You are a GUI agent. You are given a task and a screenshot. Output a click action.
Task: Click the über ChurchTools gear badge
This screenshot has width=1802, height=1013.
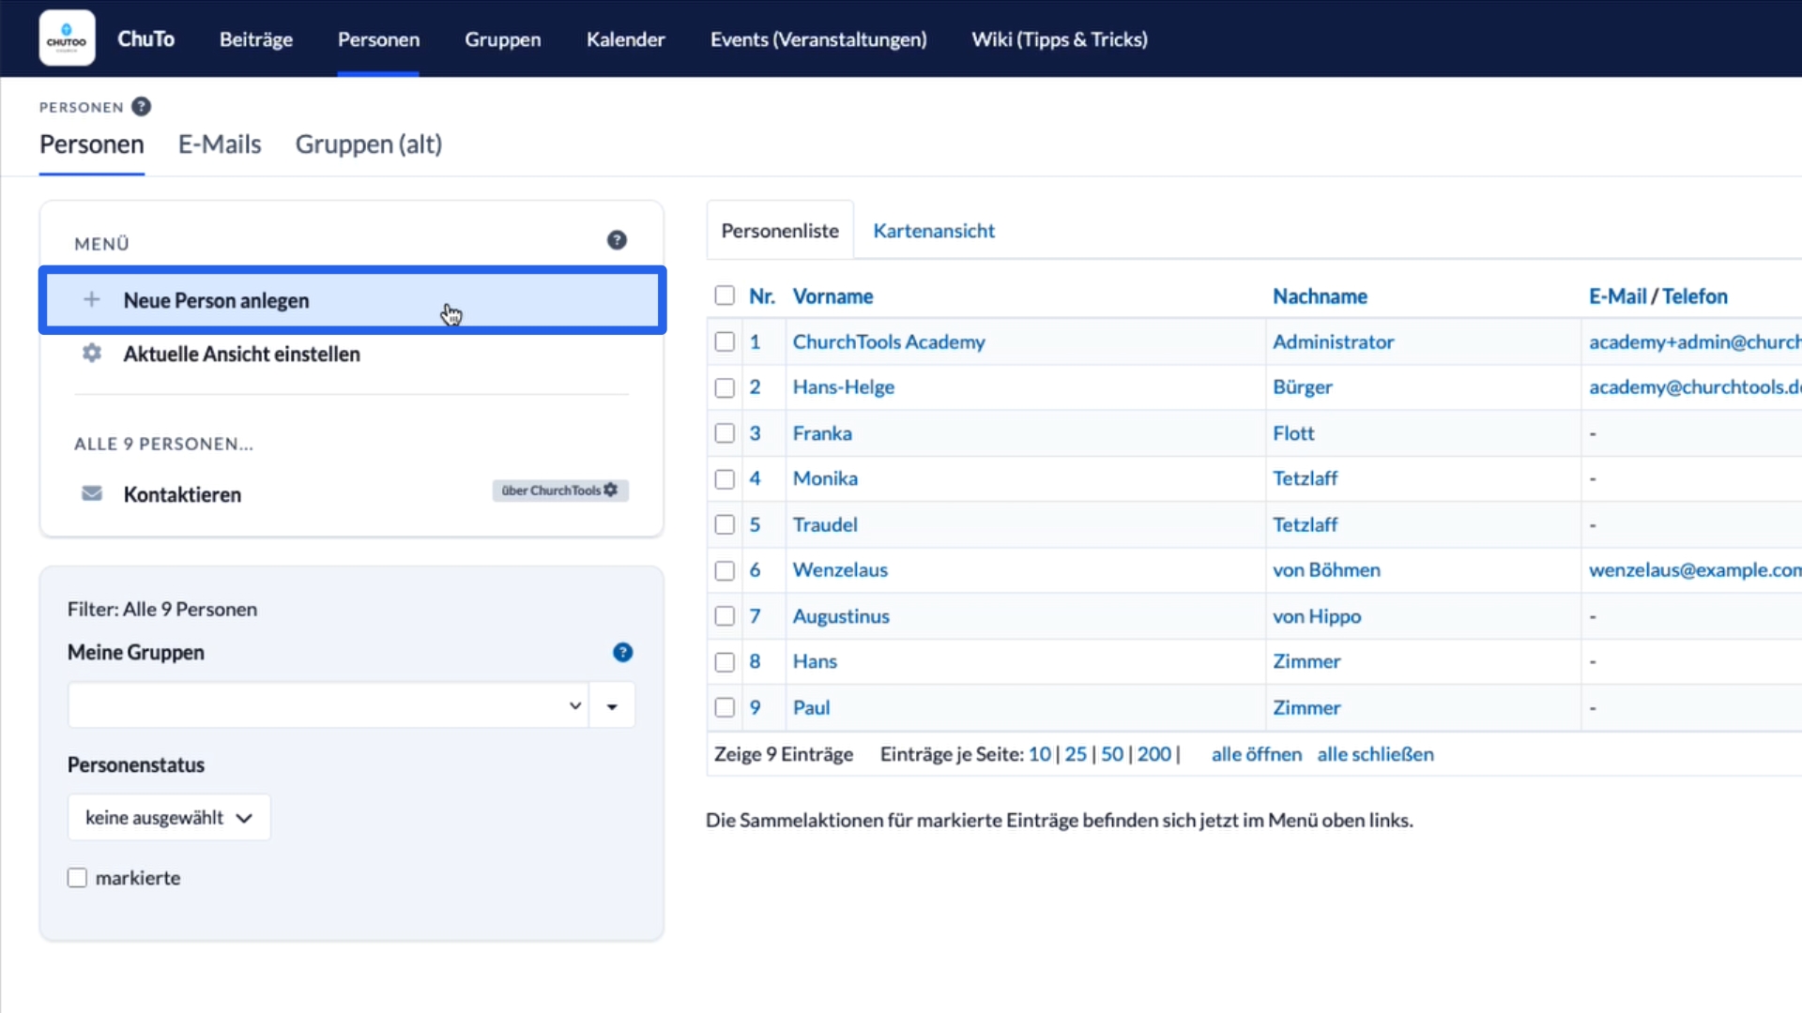pos(560,491)
